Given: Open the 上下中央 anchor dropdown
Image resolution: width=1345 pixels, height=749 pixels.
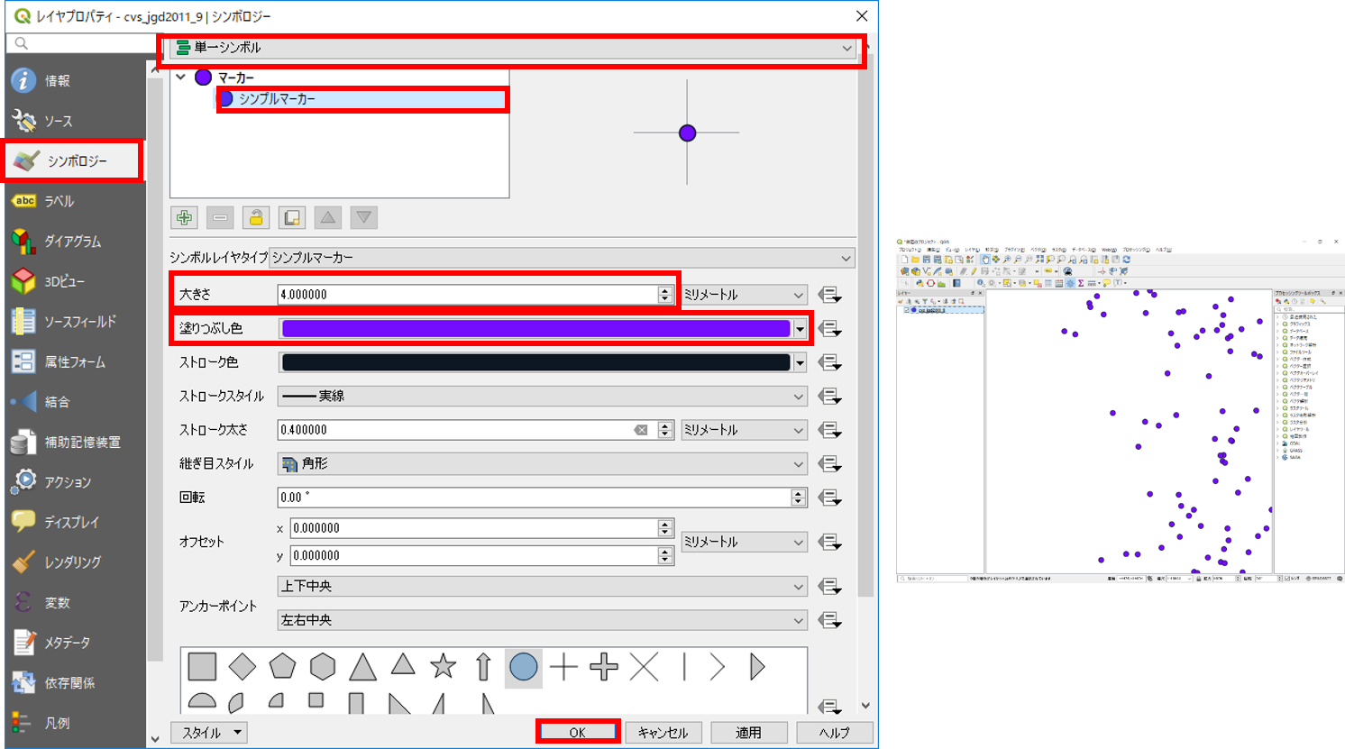Looking at the screenshot, I should pyautogui.click(x=542, y=587).
